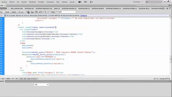
Task: Open related file bootstrap-modal.js
Action: tap(98, 8)
